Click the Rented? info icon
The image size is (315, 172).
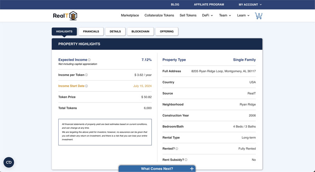tap(177, 149)
